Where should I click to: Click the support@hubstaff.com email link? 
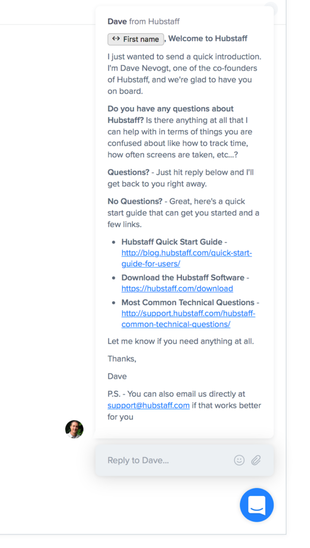pyautogui.click(x=149, y=406)
